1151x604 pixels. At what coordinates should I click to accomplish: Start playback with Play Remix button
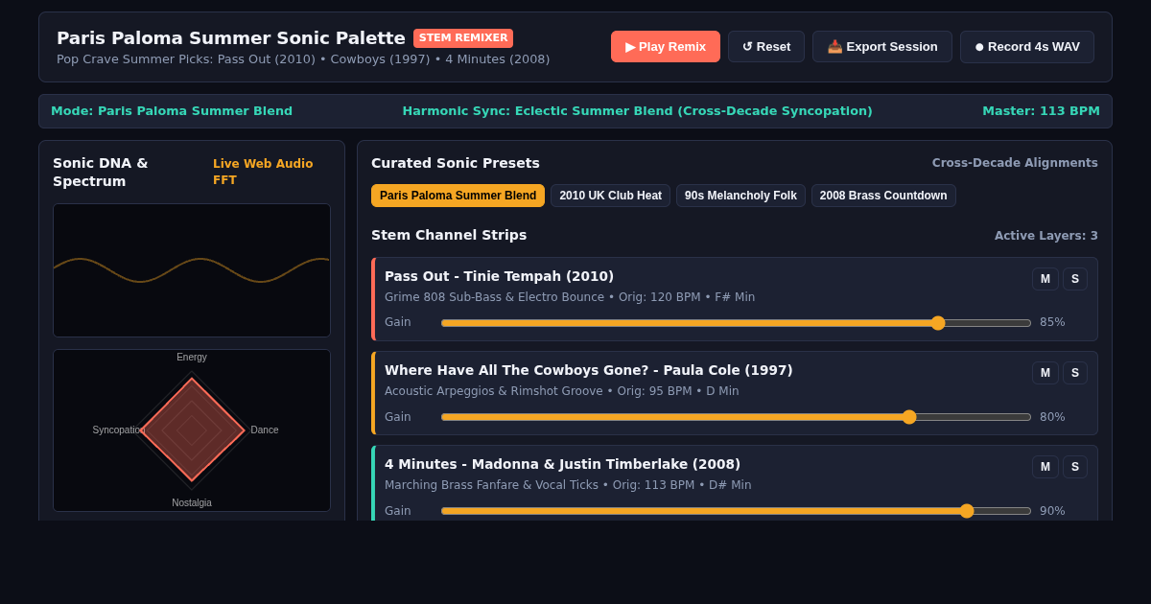point(666,46)
